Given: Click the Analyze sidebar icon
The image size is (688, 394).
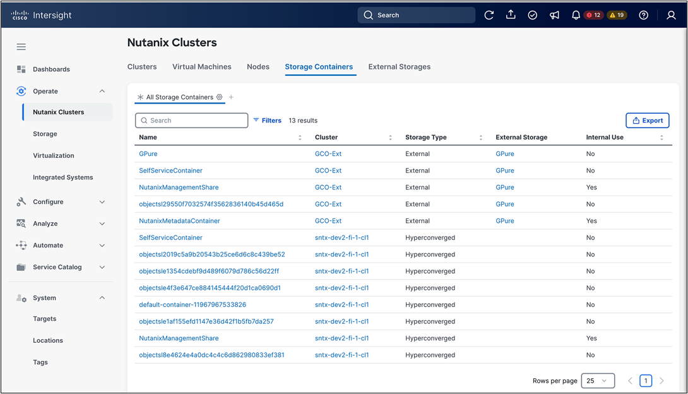Looking at the screenshot, I should pyautogui.click(x=21, y=224).
